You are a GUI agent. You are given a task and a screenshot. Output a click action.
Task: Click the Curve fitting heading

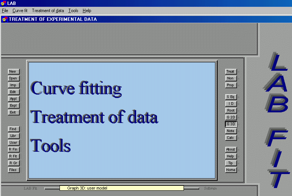tap(76, 89)
